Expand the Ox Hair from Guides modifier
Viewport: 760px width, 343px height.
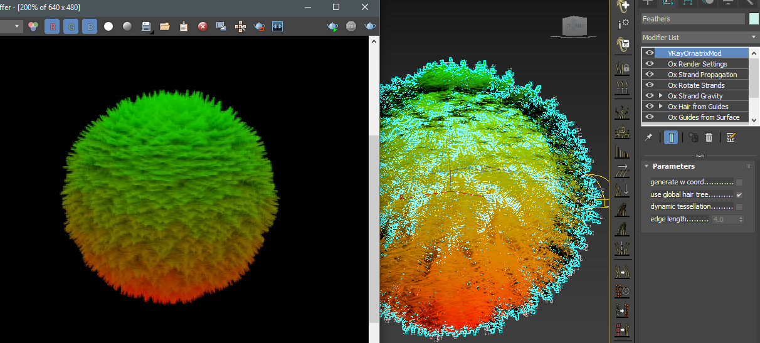(661, 107)
